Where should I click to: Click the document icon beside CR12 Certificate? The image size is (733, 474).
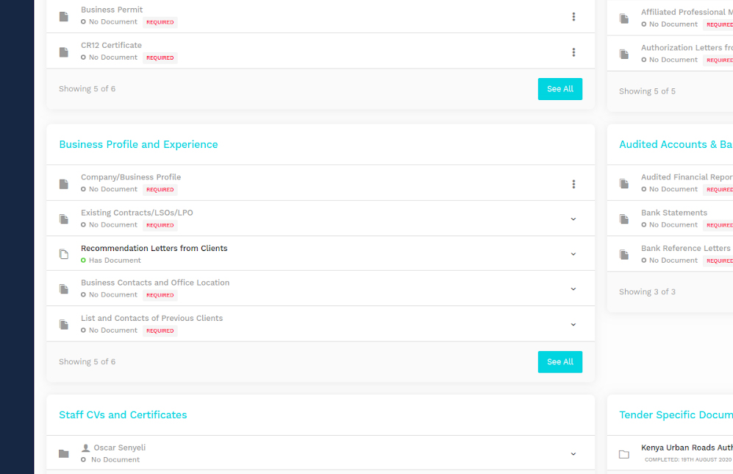[64, 52]
